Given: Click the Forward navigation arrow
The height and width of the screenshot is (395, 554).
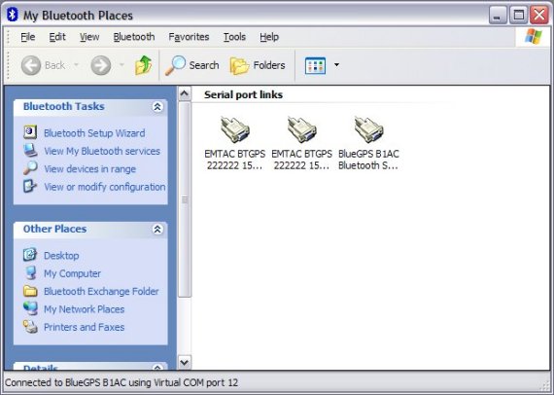Looking at the screenshot, I should [x=101, y=65].
